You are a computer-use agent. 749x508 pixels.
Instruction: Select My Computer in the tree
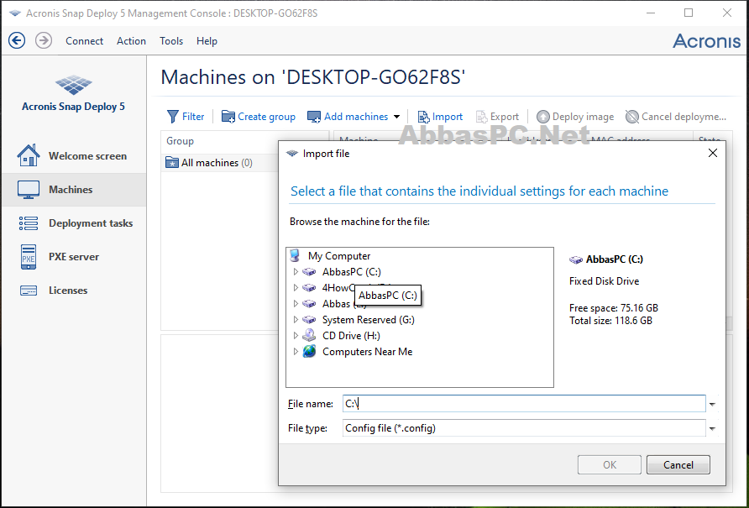click(339, 256)
